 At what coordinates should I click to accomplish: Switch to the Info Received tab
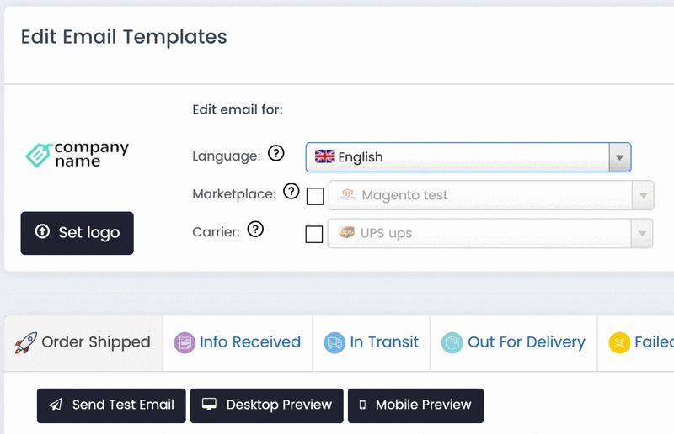point(249,342)
